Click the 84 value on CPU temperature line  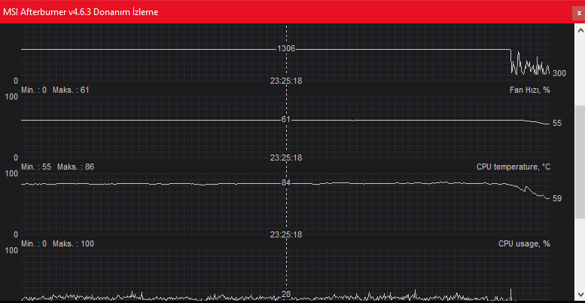tap(286, 183)
